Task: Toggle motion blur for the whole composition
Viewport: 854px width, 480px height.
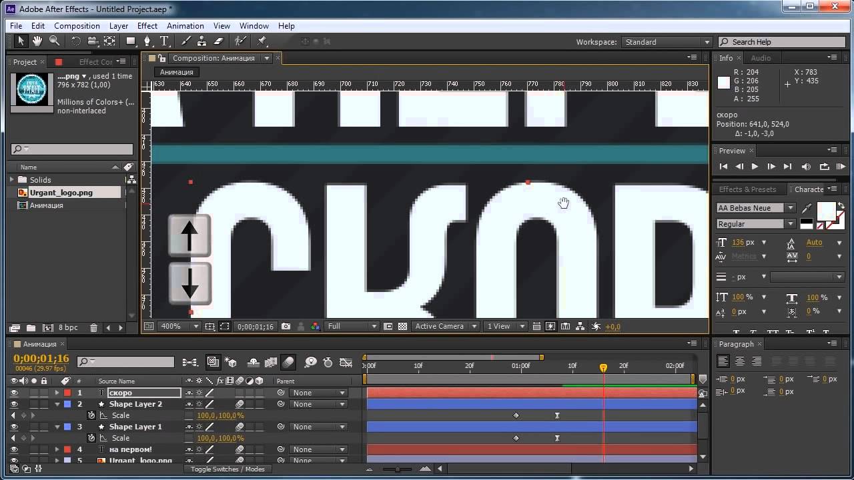Action: click(288, 362)
